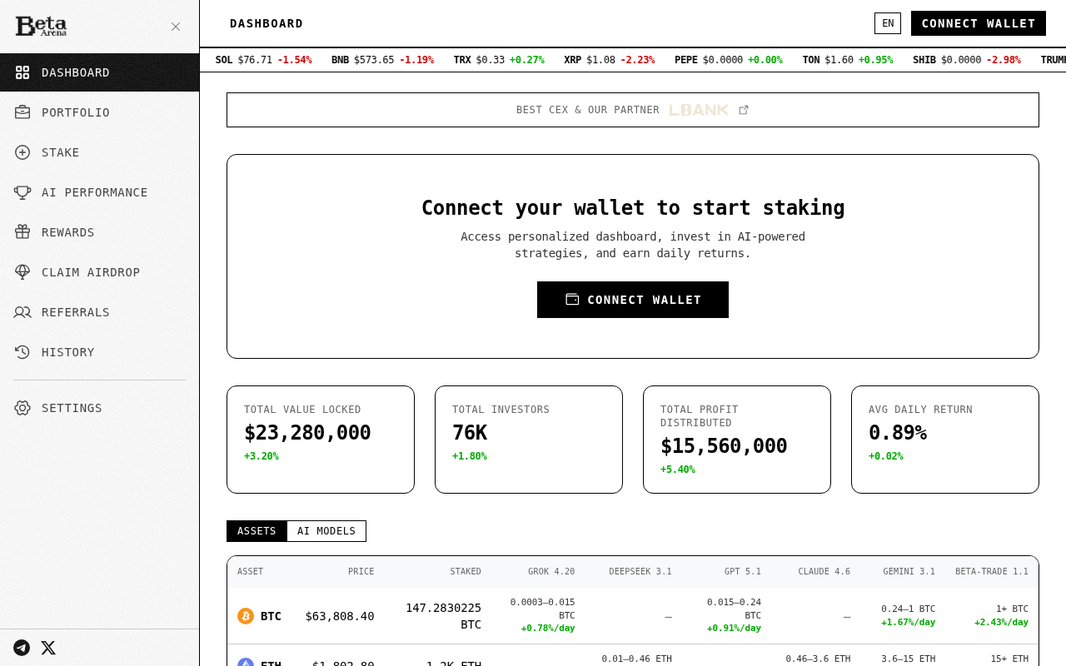Click the PEPE ticker entry
The image size is (1066, 666).
729,60
